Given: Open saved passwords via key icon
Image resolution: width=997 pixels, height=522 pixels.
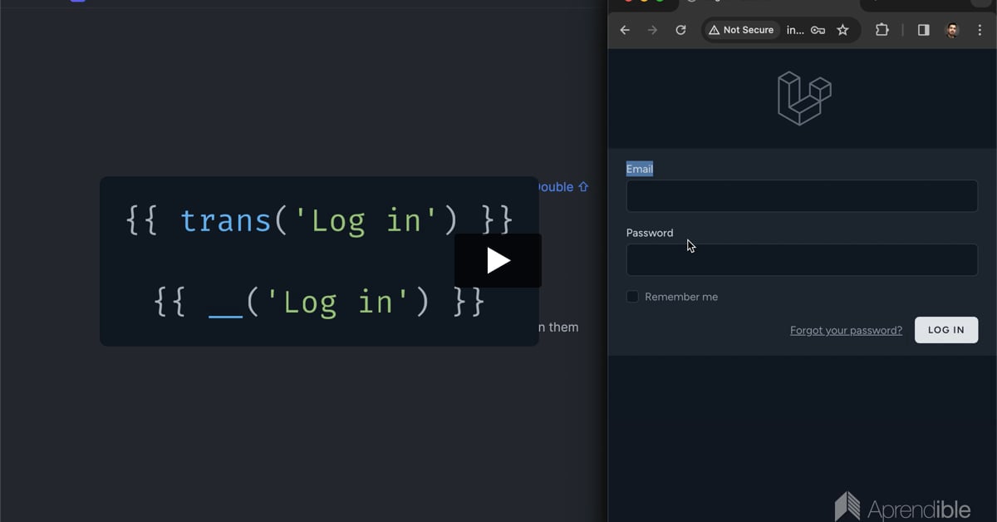Looking at the screenshot, I should click(818, 30).
